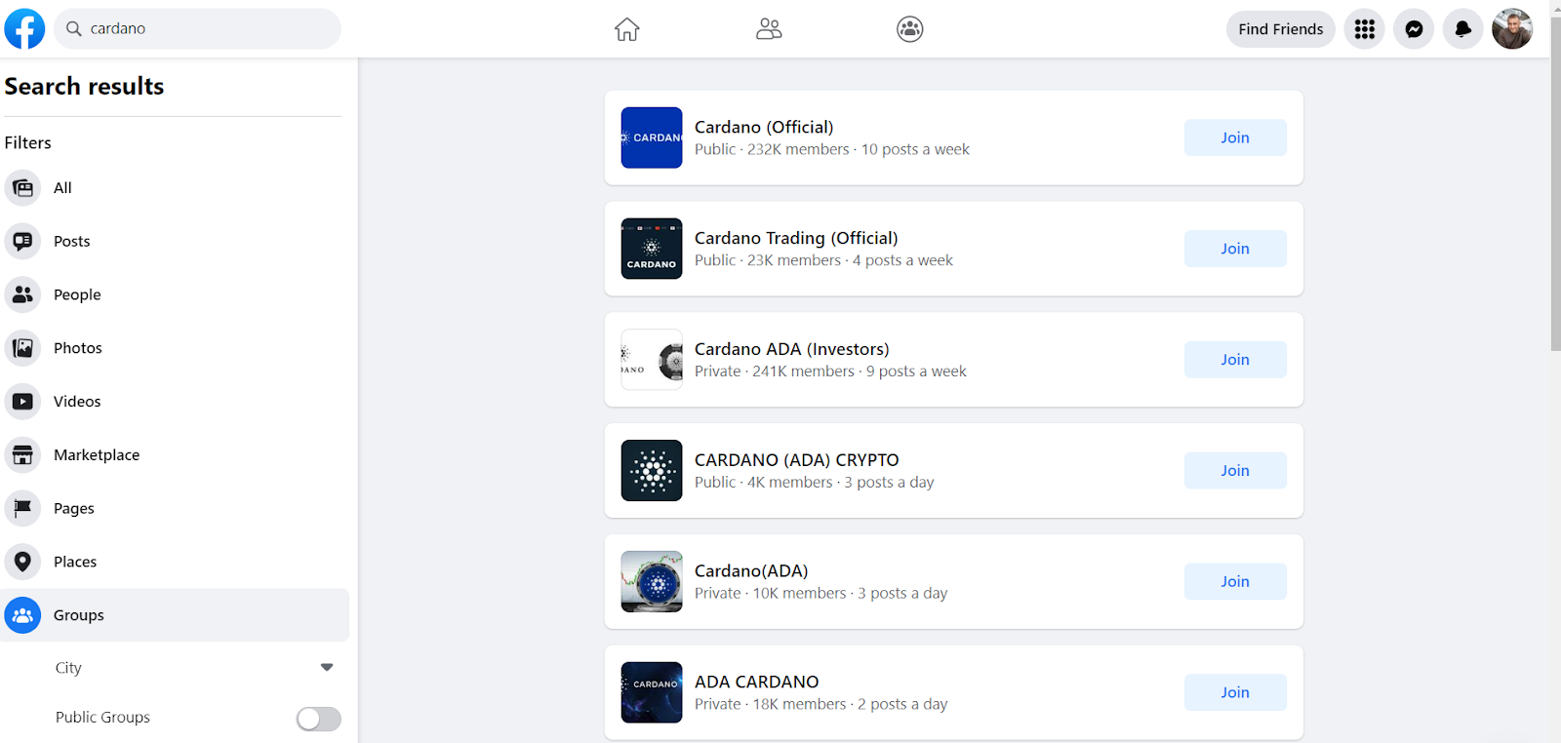
Task: Open the Friends icon in top bar
Action: pyautogui.click(x=769, y=29)
